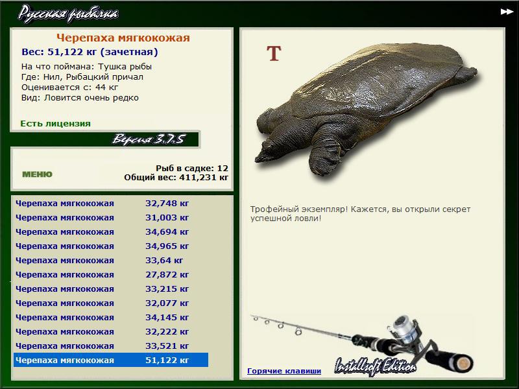Select the 33,215 кг turtle row
The width and height of the screenshot is (519, 389).
[x=111, y=289]
